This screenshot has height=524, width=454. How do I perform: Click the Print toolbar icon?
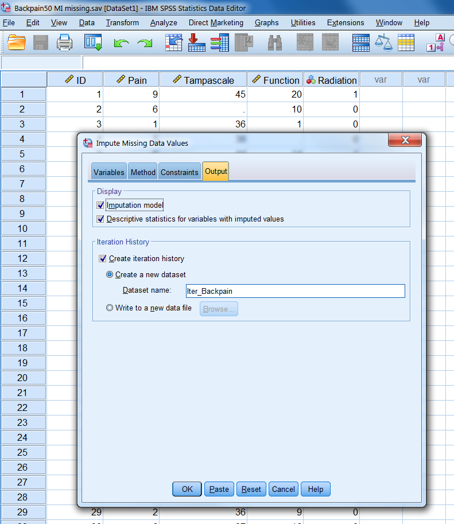point(64,42)
